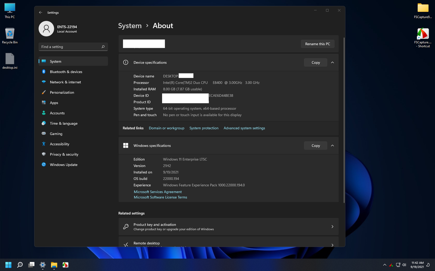The image size is (435, 271).
Task: Show hidden system tray icons
Action: coord(385,265)
